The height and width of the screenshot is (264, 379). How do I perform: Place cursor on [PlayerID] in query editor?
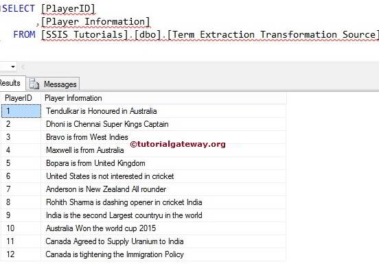click(68, 9)
